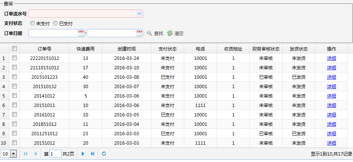Click the 清空 clear refresh icon

coord(170,33)
